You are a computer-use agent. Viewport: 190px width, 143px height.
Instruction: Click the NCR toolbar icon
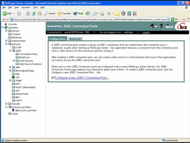point(129,14)
